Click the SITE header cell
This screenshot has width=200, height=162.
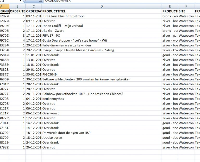[186, 11]
